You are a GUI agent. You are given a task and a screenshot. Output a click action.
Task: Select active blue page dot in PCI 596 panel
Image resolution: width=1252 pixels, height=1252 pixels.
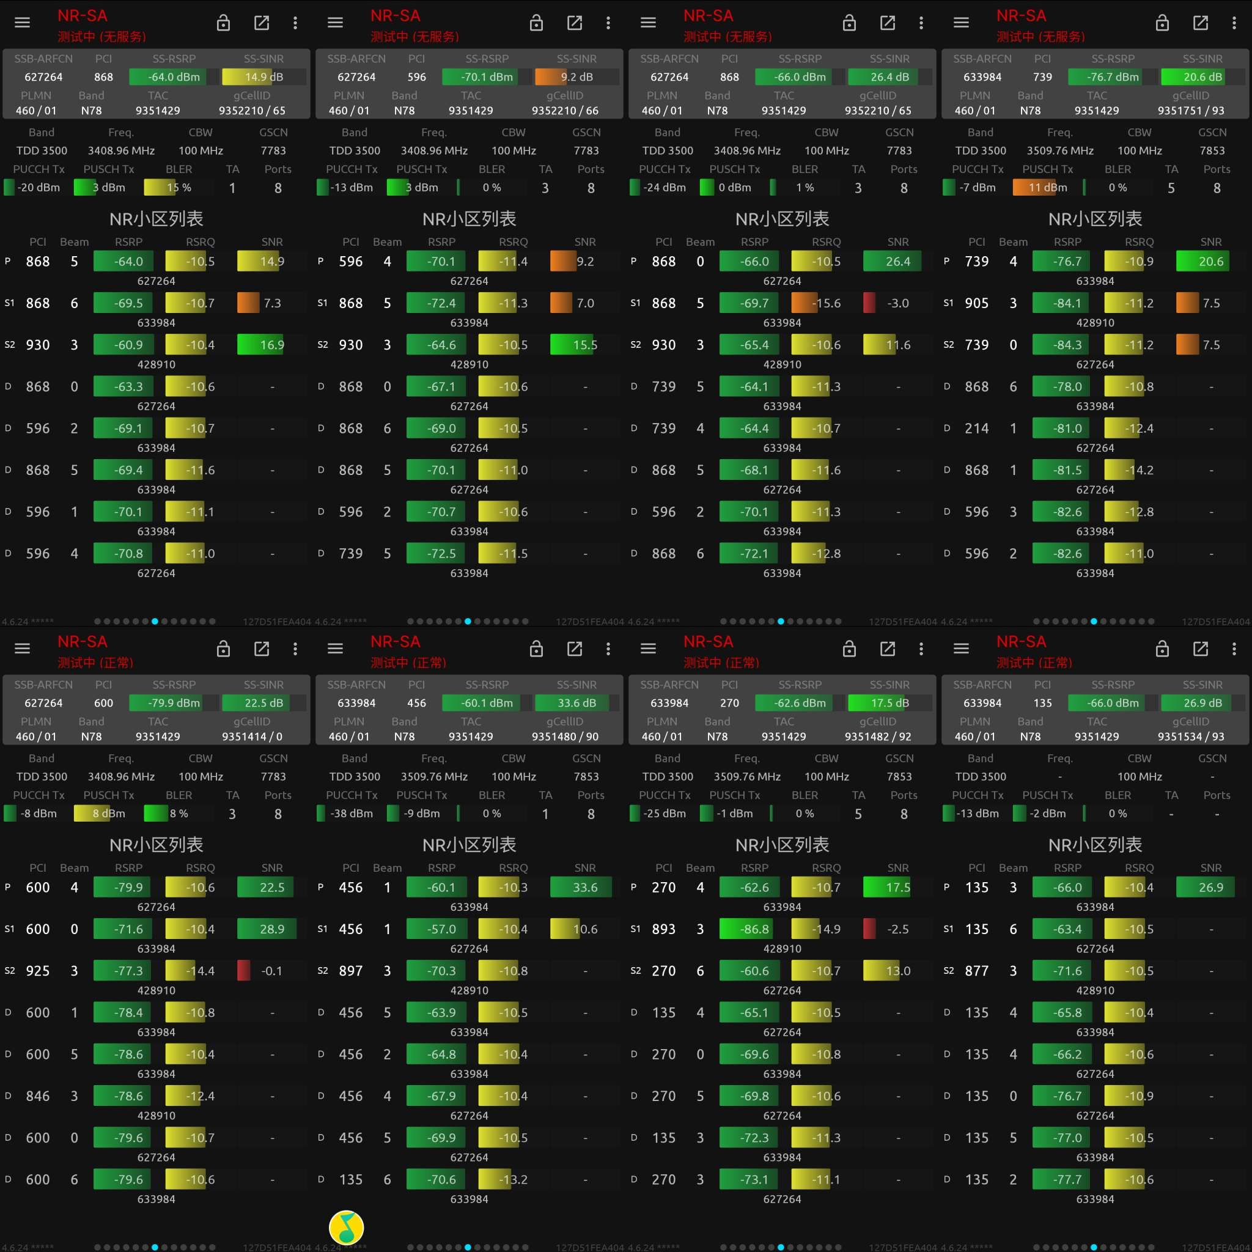468,621
